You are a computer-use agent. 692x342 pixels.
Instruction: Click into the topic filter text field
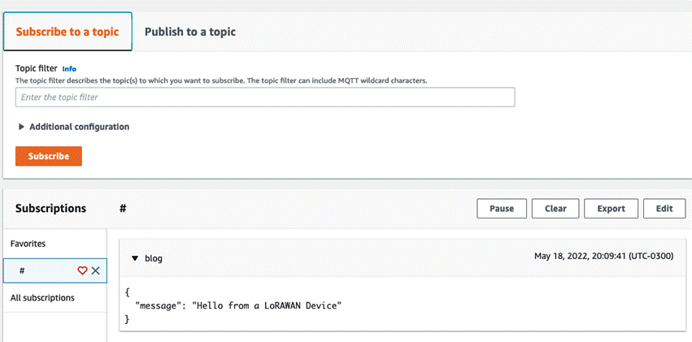[x=265, y=97]
